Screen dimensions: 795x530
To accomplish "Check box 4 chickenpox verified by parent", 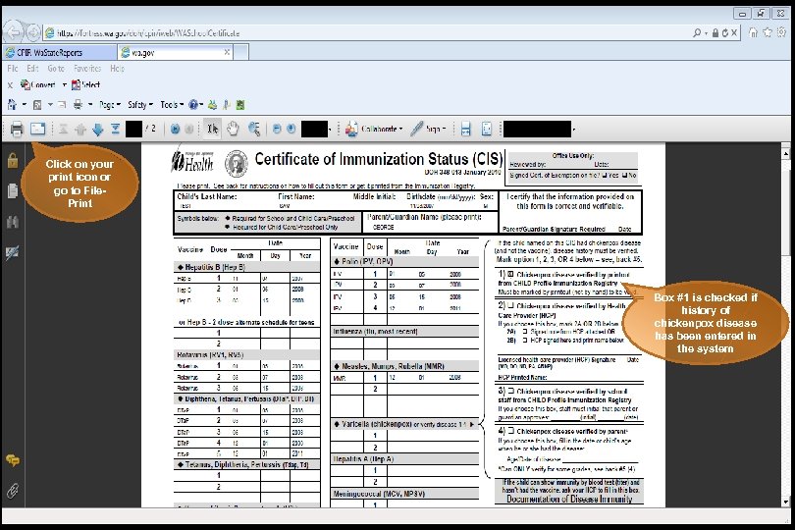I will [x=511, y=431].
